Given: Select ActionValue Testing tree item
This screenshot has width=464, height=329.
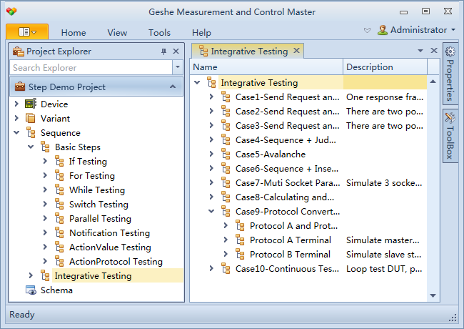Looking at the screenshot, I should [x=110, y=247].
